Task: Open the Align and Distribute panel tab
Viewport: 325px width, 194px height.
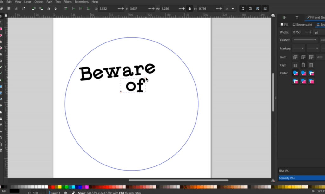Action: point(284,17)
